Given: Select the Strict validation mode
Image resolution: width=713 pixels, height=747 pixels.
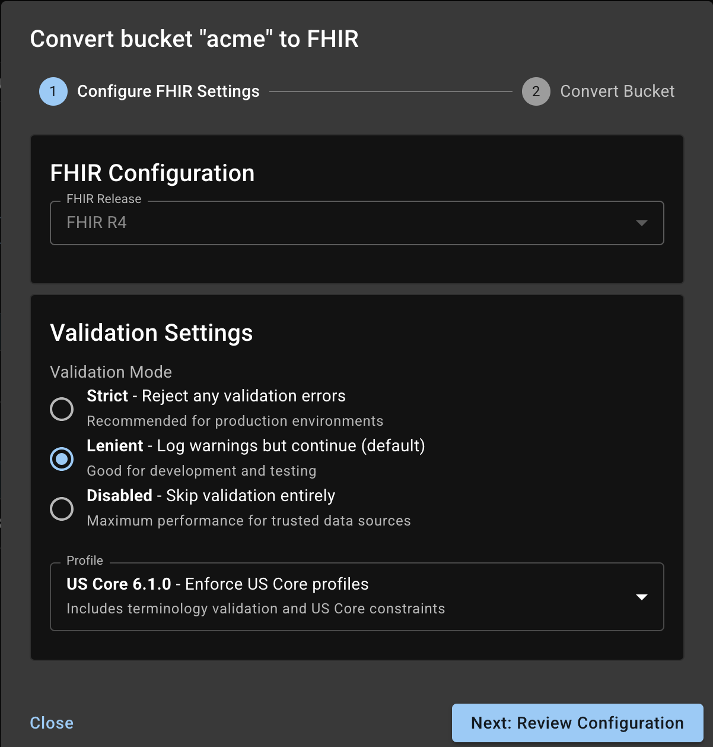Looking at the screenshot, I should [x=62, y=409].
